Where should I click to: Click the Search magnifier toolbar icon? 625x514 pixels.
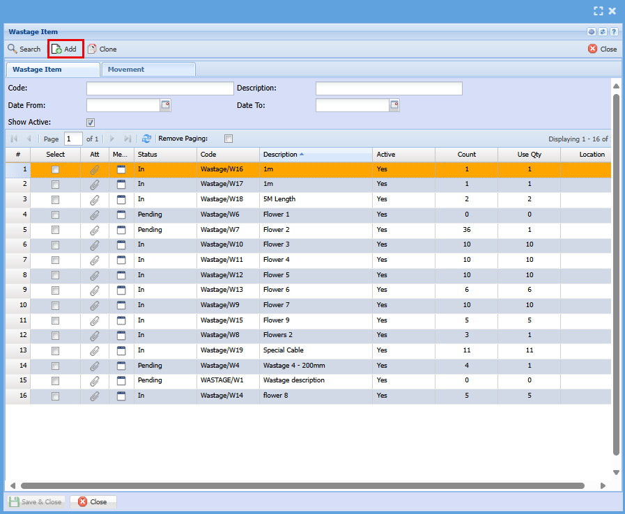coord(13,49)
